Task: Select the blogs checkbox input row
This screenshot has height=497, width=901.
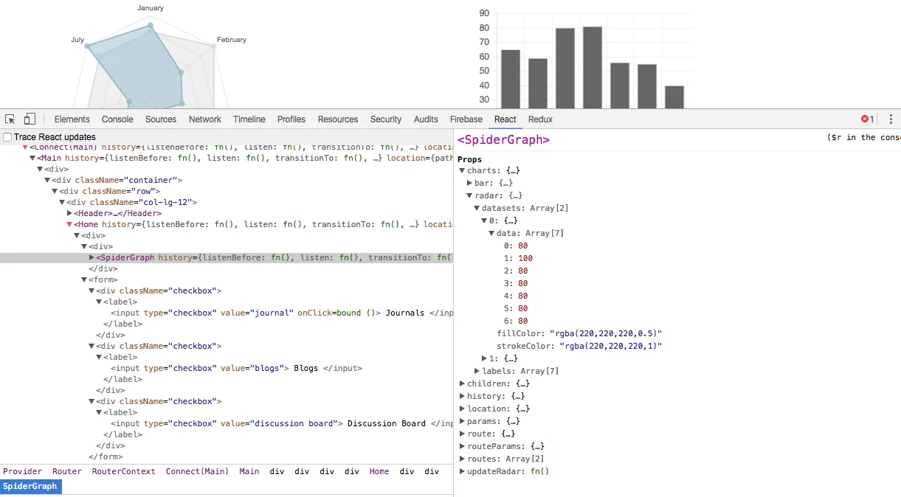Action: tap(236, 368)
